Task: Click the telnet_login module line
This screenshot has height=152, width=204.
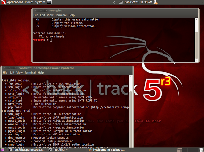Action: tap(45, 90)
